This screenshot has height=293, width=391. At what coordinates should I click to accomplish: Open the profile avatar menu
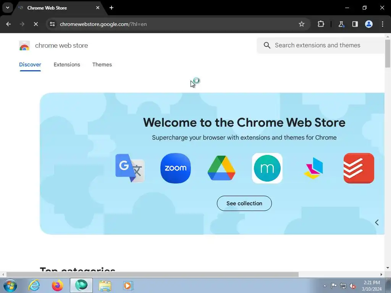[369, 24]
